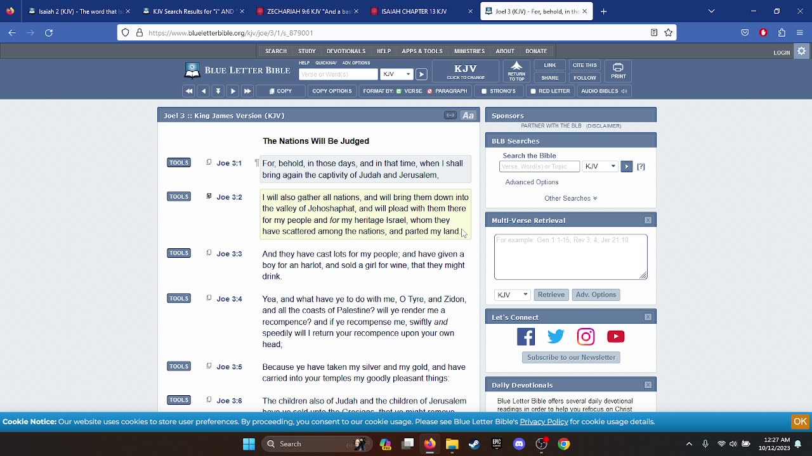Image resolution: width=812 pixels, height=456 pixels.
Task: Go to the next chapter arrow
Action: pos(233,91)
